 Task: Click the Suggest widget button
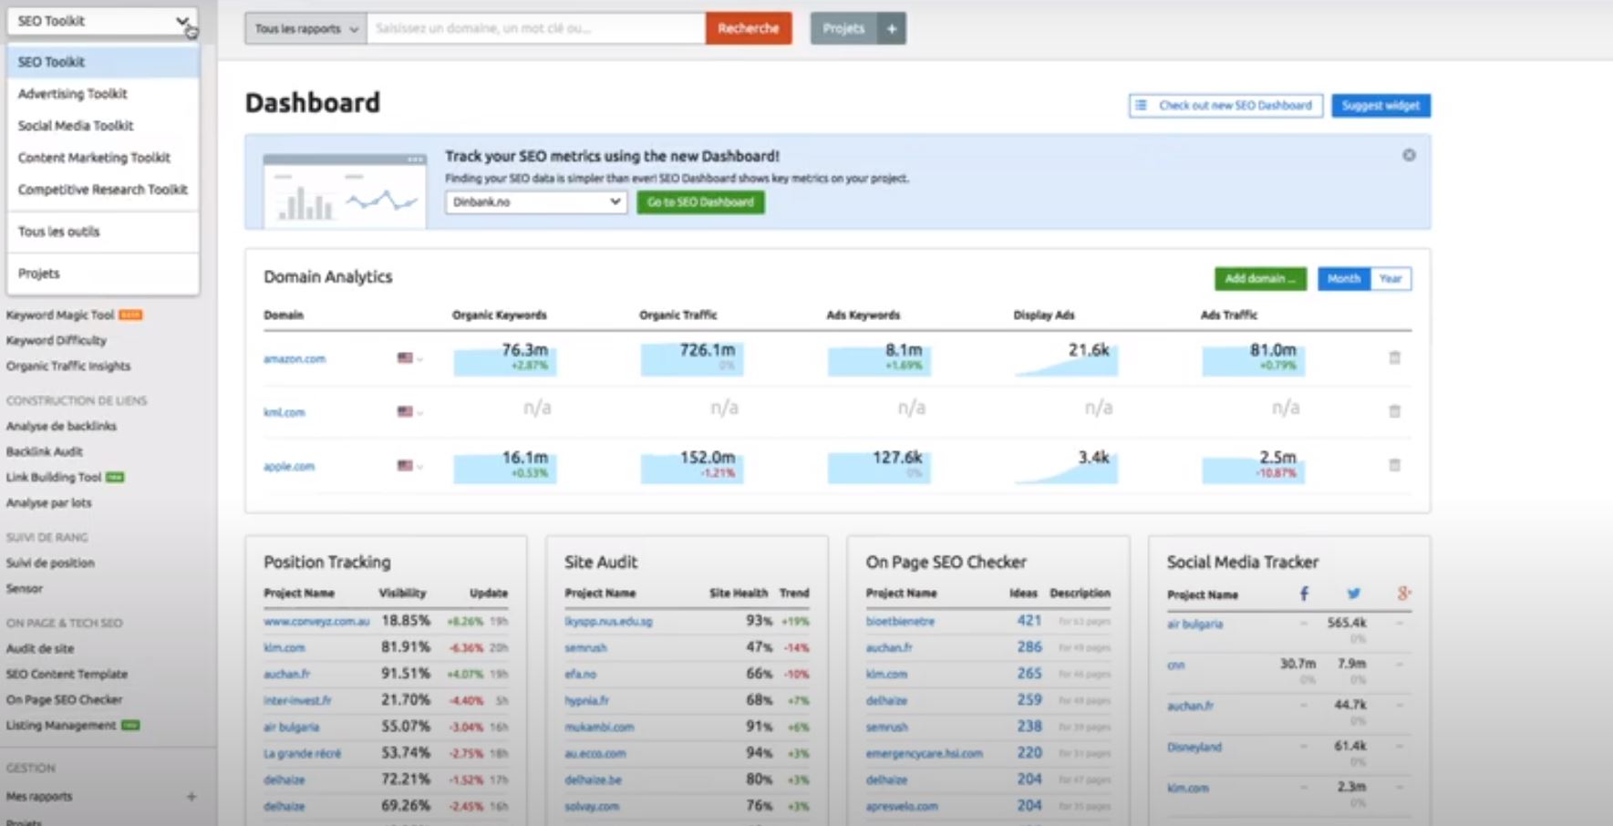click(x=1380, y=106)
